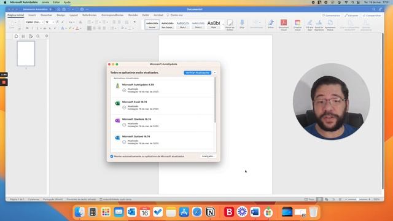Open App Store from the Dock
The image size is (393, 221).
click(x=184, y=212)
